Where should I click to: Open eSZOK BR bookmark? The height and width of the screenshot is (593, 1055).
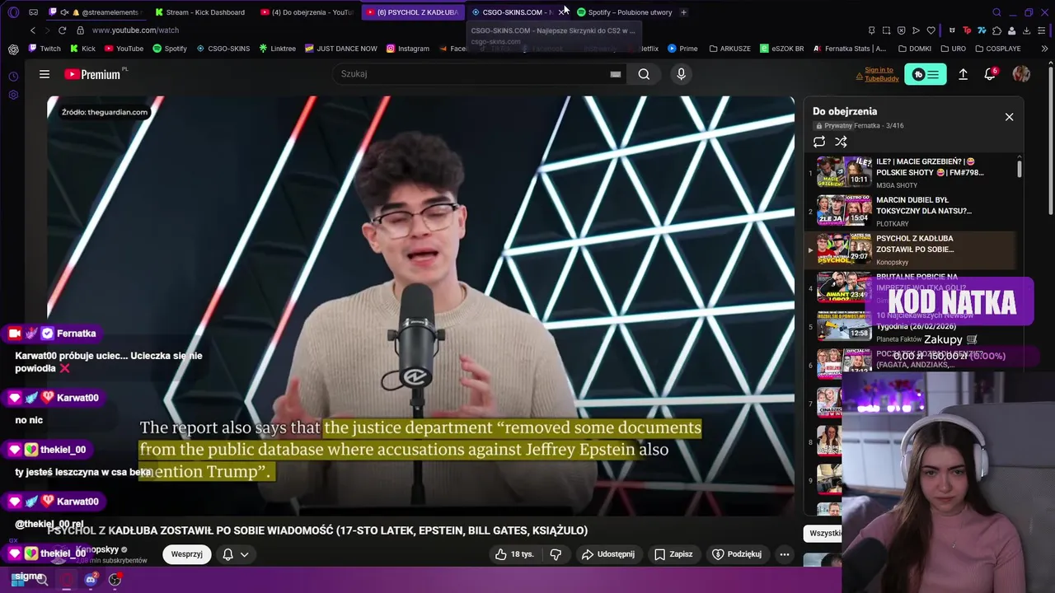click(781, 49)
